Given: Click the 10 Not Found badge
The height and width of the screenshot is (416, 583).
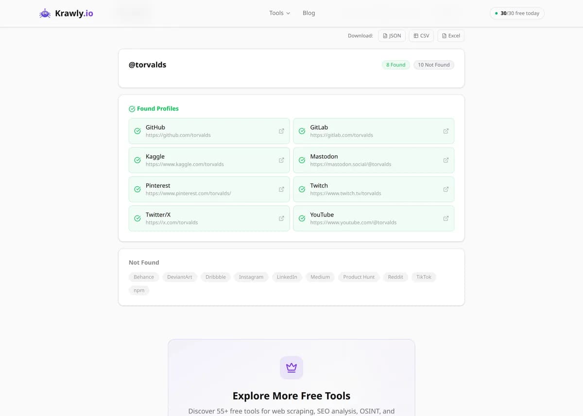Looking at the screenshot, I should tap(434, 65).
